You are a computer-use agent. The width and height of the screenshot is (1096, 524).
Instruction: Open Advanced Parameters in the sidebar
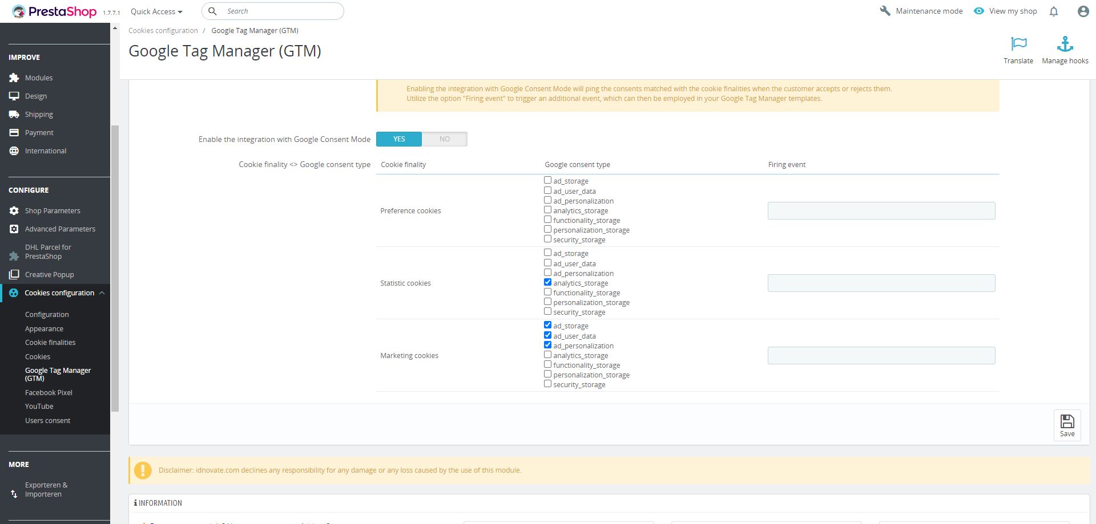[60, 229]
